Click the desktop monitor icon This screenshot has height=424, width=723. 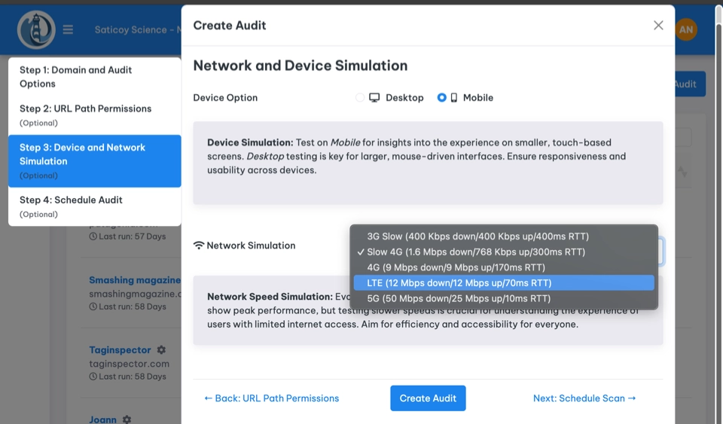[374, 98]
